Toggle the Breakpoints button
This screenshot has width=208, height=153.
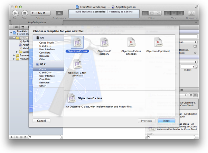point(59,13)
